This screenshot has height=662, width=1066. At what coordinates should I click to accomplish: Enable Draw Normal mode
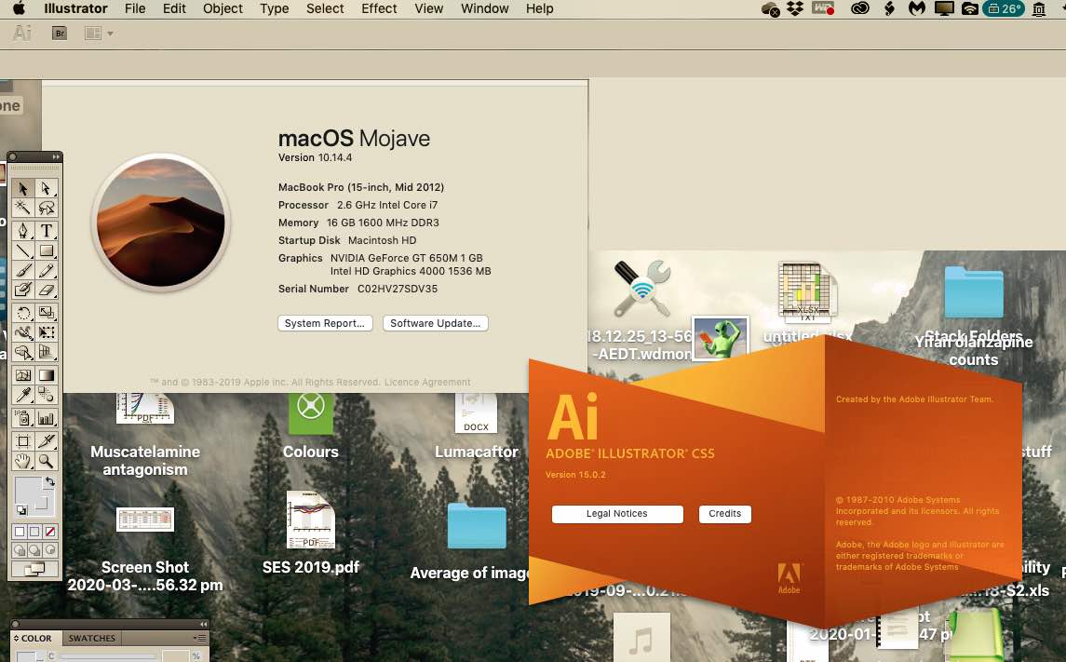20,550
